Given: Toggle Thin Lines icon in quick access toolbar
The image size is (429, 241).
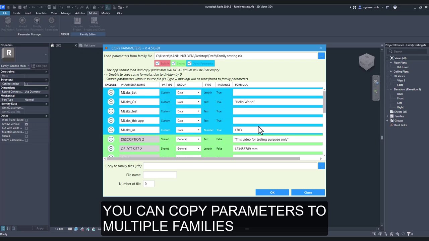Looking at the screenshot, I should coord(108,7).
